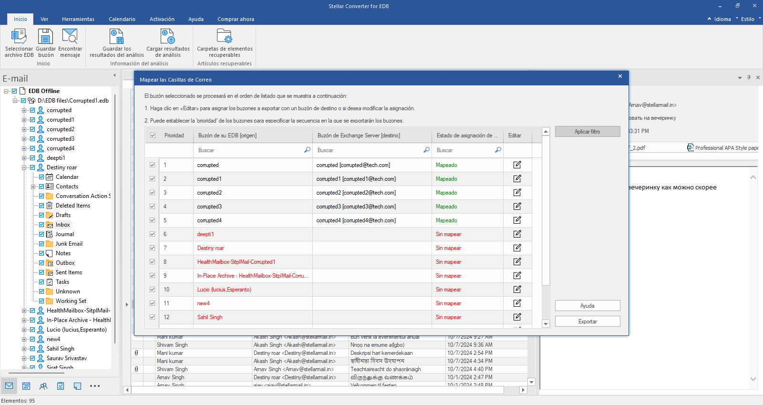The width and height of the screenshot is (763, 405).
Task: Select Inbox folder in tree
Action: (62, 225)
